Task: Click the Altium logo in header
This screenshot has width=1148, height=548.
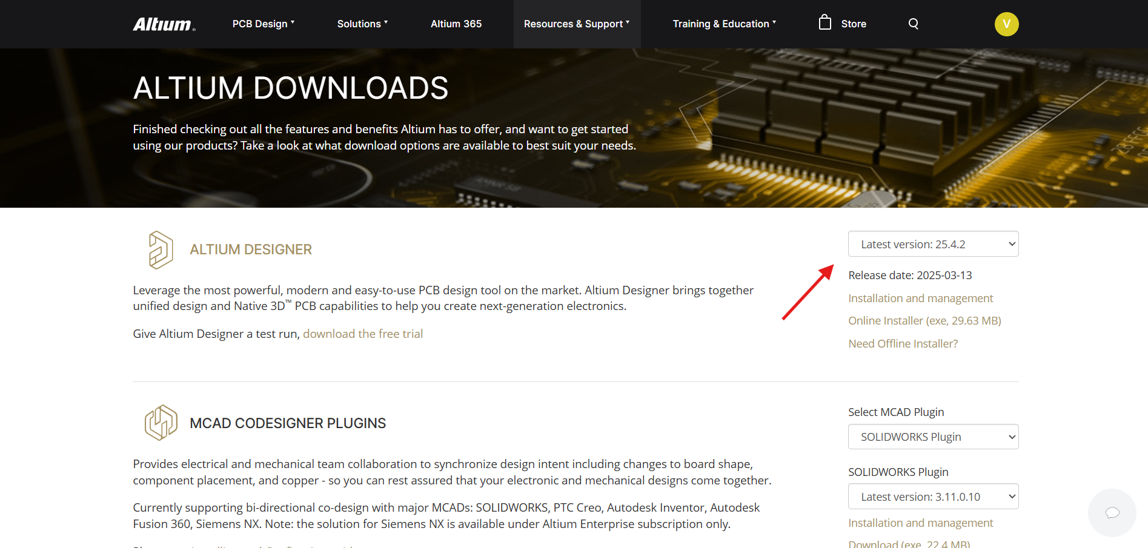Action: [164, 24]
